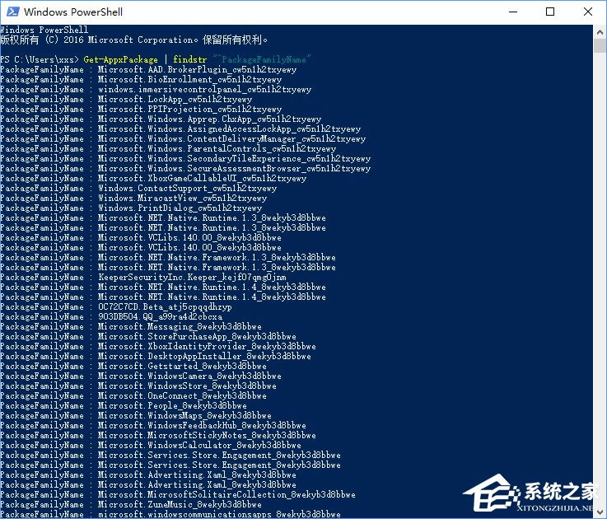Viewport: 607px width, 519px height.
Task: Select the Microsoft.MicrosoftSolitaireCollection line
Action: [x=178, y=494]
